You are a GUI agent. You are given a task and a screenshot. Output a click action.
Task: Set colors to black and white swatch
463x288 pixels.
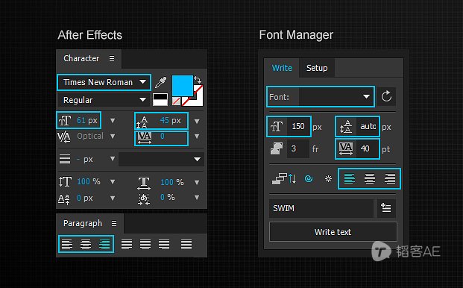[160, 99]
